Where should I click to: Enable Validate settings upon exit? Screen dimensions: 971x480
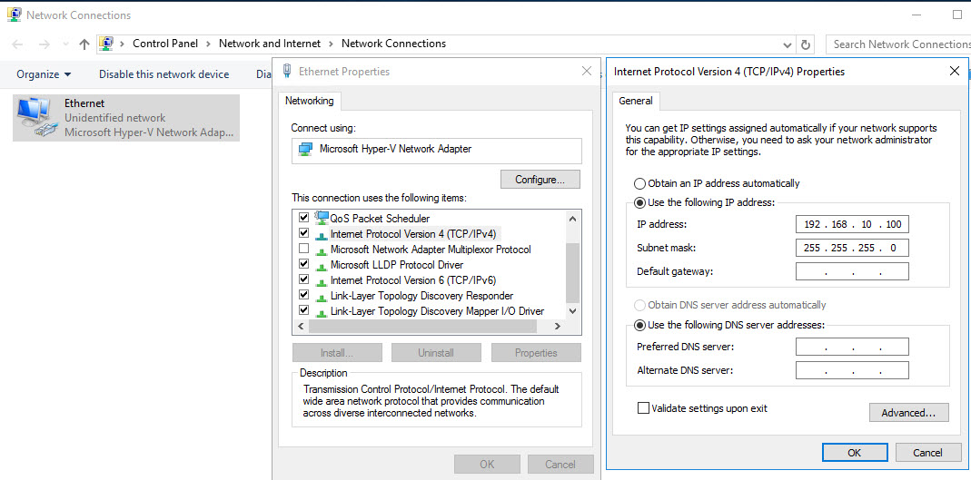tap(644, 408)
